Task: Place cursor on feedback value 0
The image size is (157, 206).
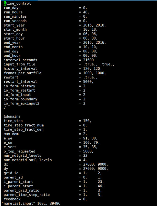Action: pyautogui.click(x=84, y=199)
